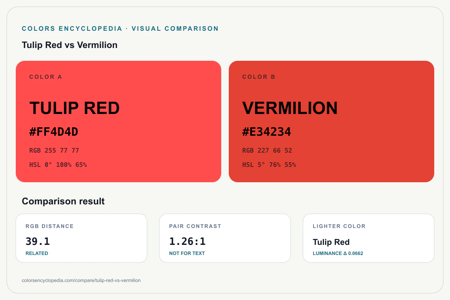Image resolution: width=450 pixels, height=300 pixels.
Task: Click the Tulip Red vs Vermilion title
Action: tap(70, 45)
